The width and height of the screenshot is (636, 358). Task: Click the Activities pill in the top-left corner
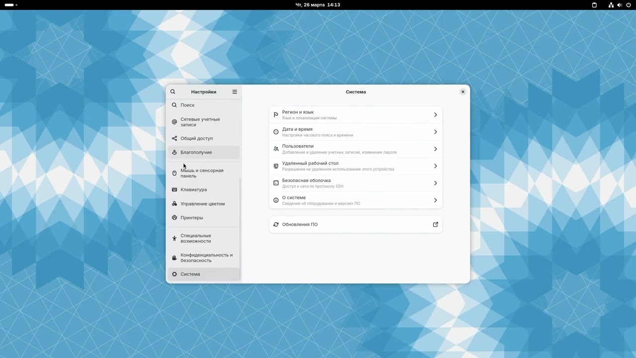pyautogui.click(x=11, y=5)
